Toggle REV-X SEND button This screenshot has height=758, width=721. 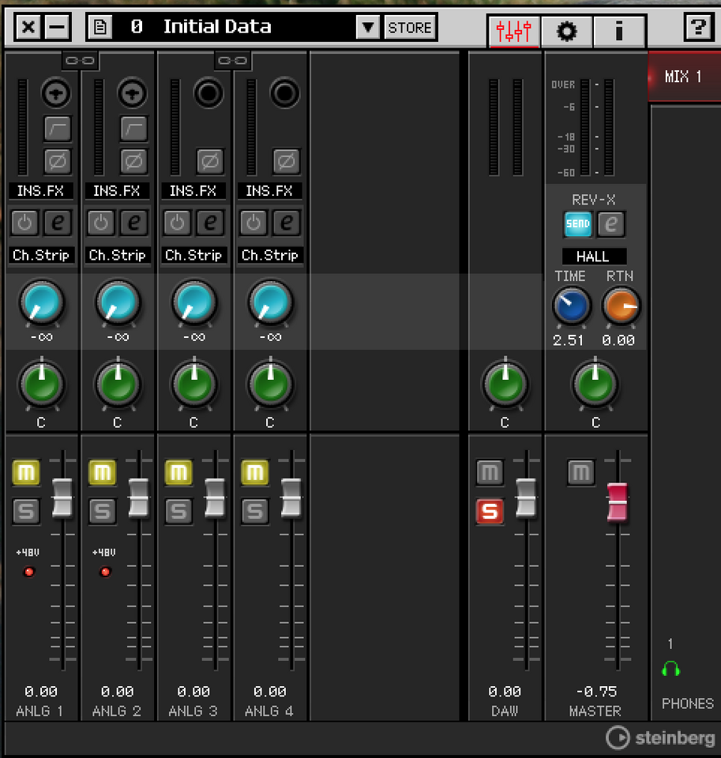[x=578, y=223]
